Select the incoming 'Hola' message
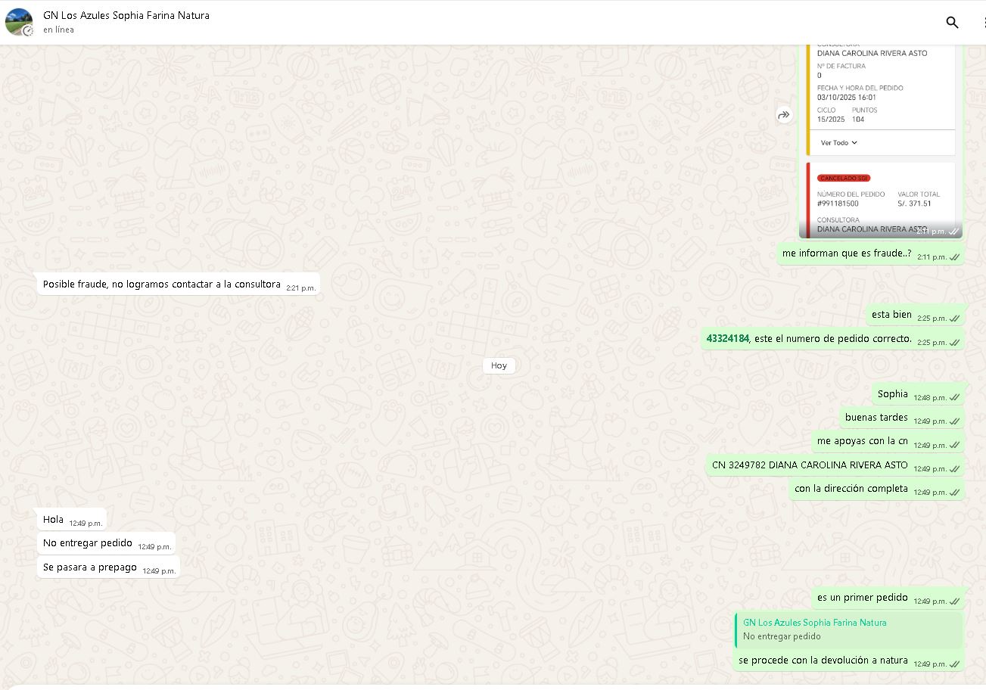The image size is (986, 690). click(x=71, y=520)
